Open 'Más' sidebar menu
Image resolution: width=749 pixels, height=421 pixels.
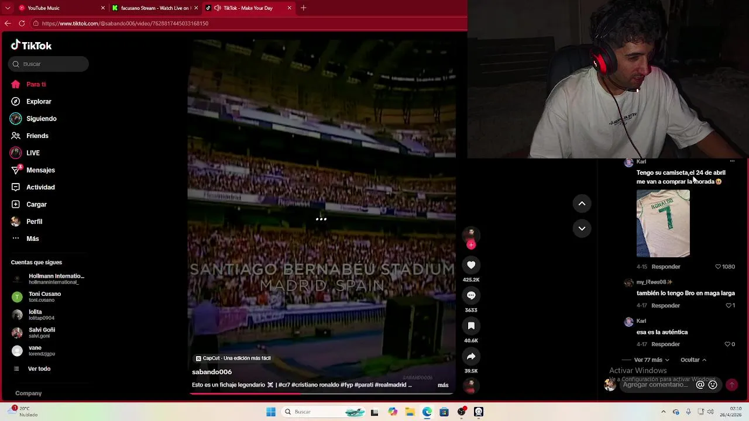click(x=33, y=239)
